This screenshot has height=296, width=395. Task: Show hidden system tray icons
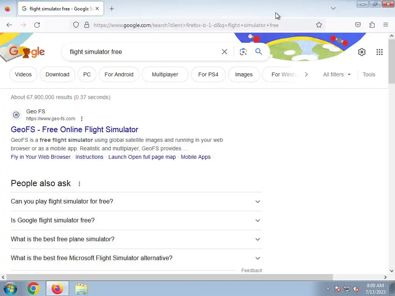tap(328, 289)
